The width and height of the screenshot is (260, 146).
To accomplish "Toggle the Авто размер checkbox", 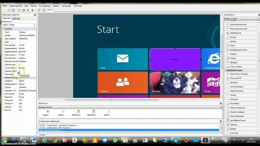I will (x=20, y=45).
